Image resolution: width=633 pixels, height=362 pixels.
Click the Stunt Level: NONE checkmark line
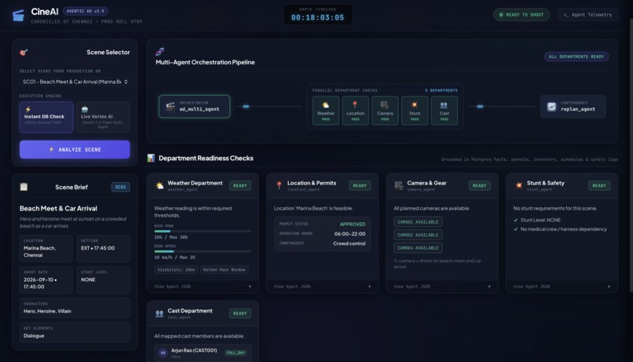point(537,220)
